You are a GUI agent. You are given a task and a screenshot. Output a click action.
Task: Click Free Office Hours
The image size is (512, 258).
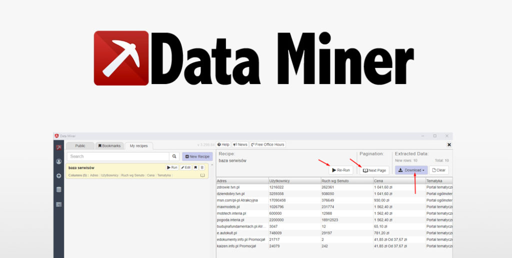pos(268,144)
